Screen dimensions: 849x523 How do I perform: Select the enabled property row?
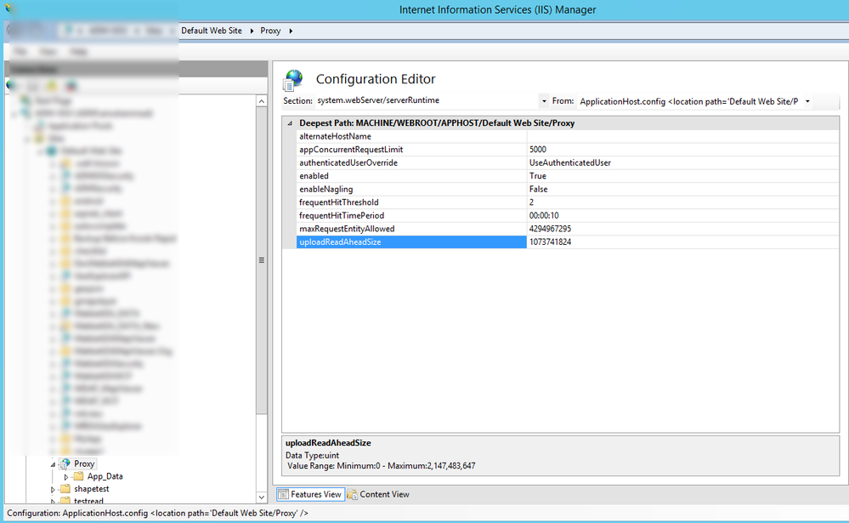pos(411,176)
